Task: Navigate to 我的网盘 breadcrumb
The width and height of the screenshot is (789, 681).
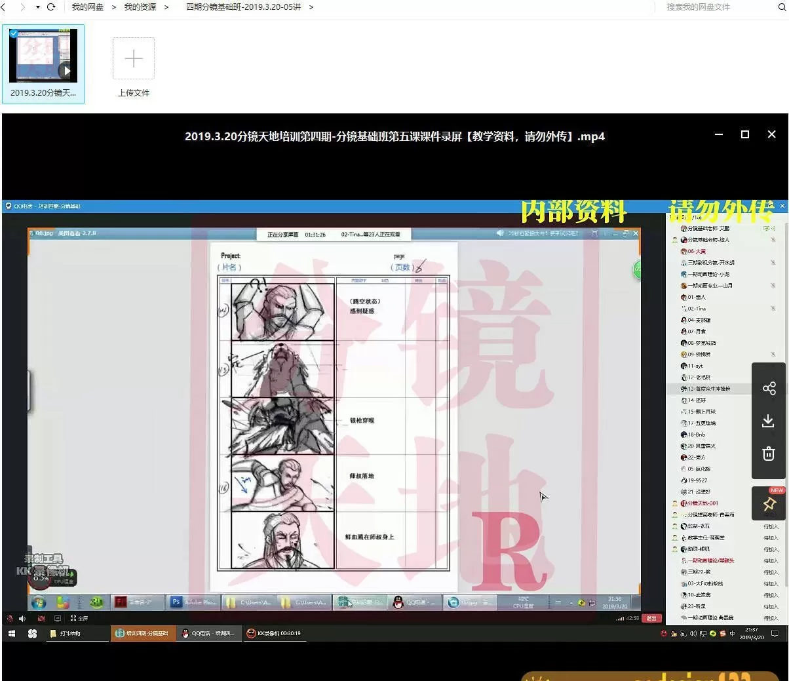Action: pyautogui.click(x=87, y=7)
